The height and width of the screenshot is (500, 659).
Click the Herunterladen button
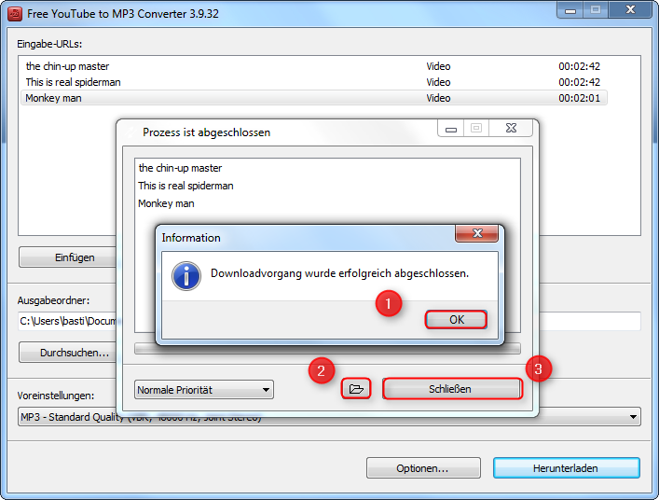pos(566,468)
